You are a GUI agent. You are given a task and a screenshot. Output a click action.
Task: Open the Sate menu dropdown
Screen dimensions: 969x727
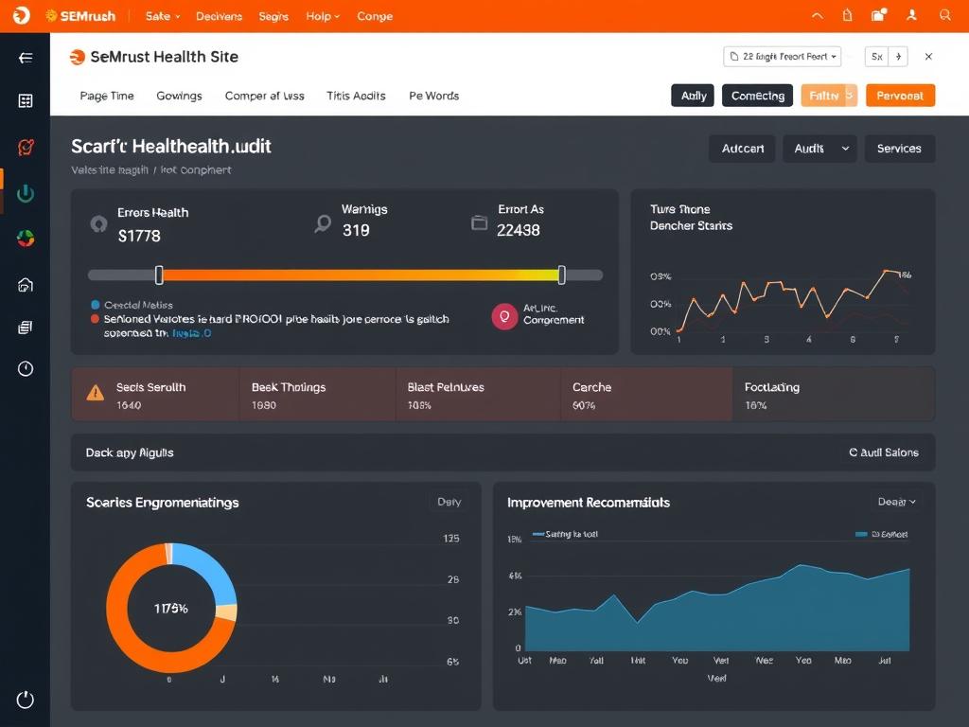(x=163, y=16)
